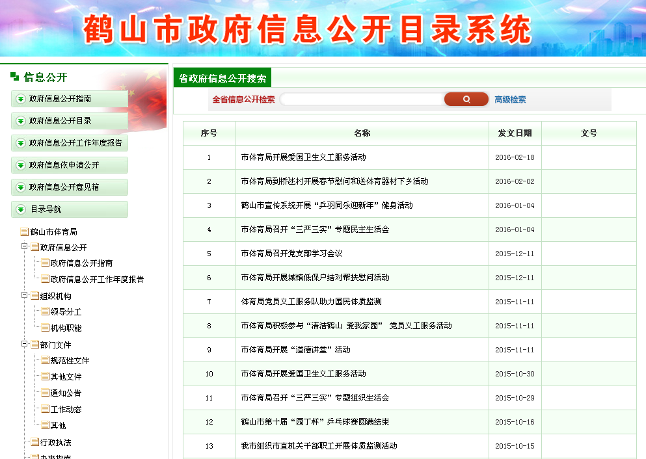Collapse the 组织机构 tree node
646x459 pixels.
point(25,295)
